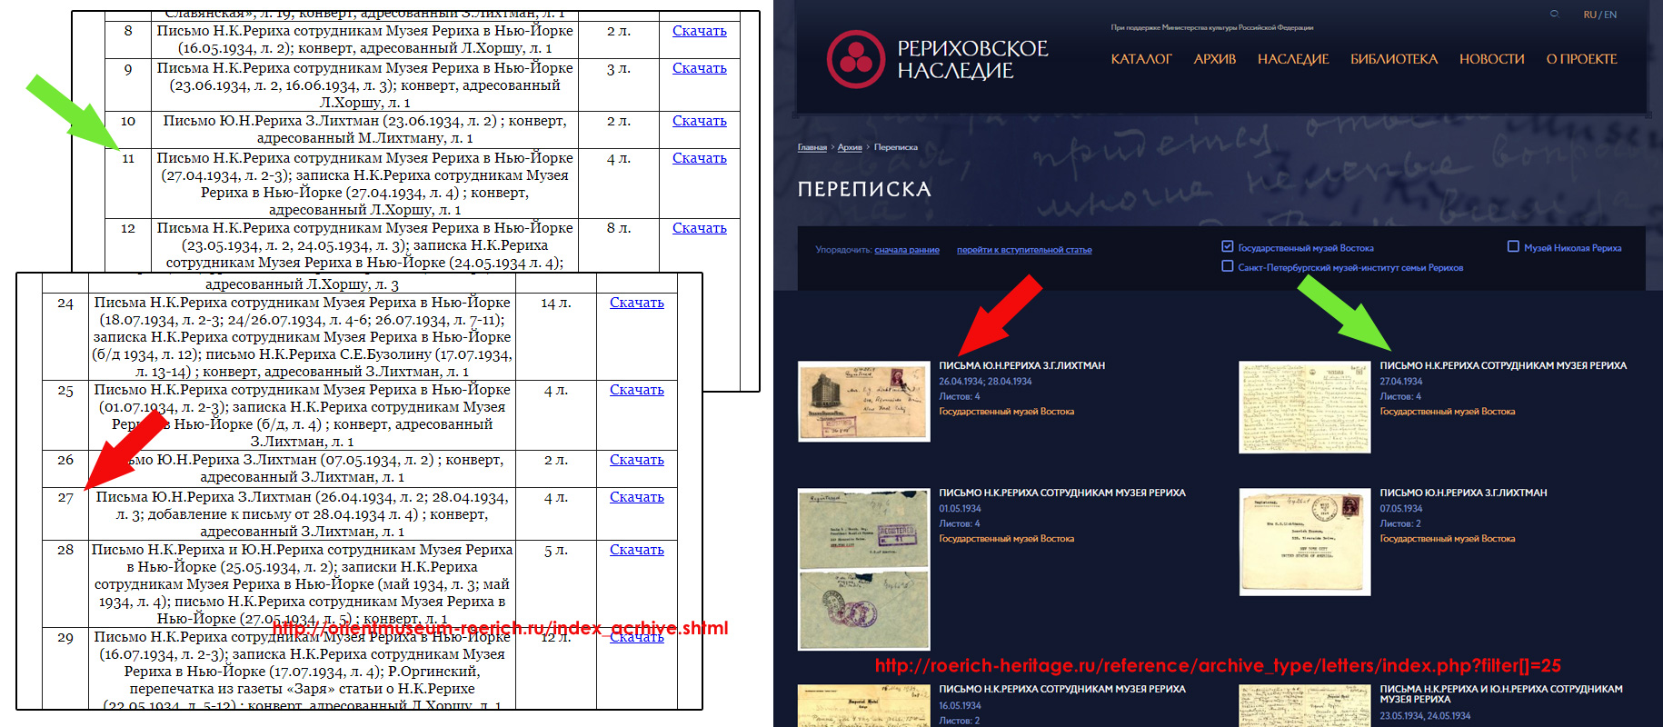Click the museum label under the 07.05.1934 letter
Screen dimensions: 1663x727
(1448, 539)
